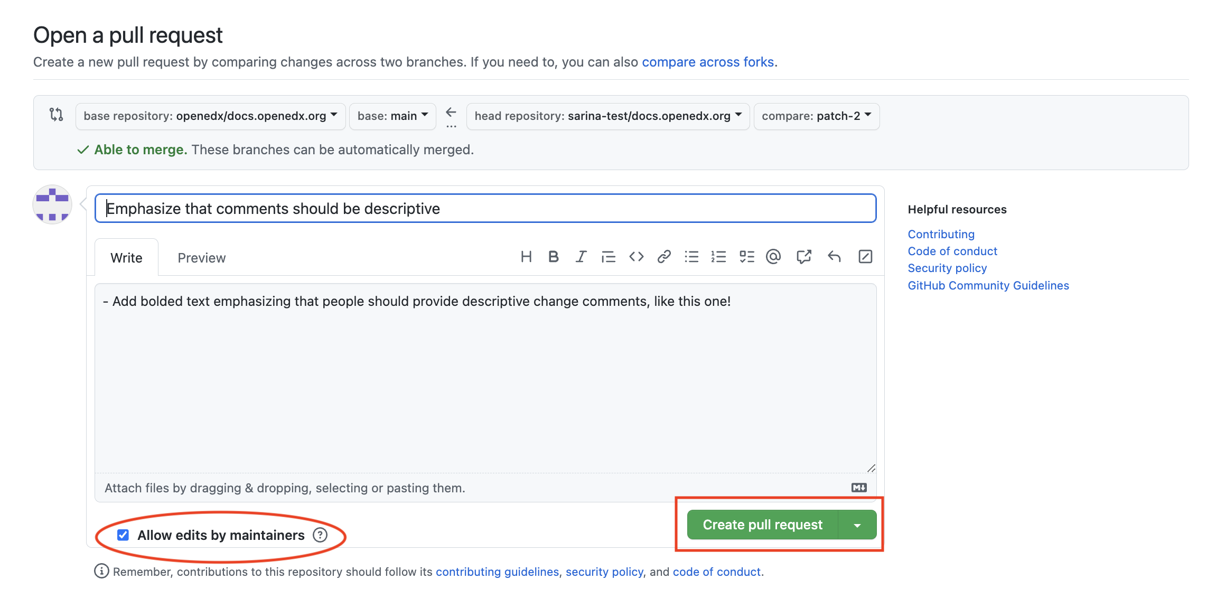
Task: Expand the base: main branch selector
Action: (392, 116)
